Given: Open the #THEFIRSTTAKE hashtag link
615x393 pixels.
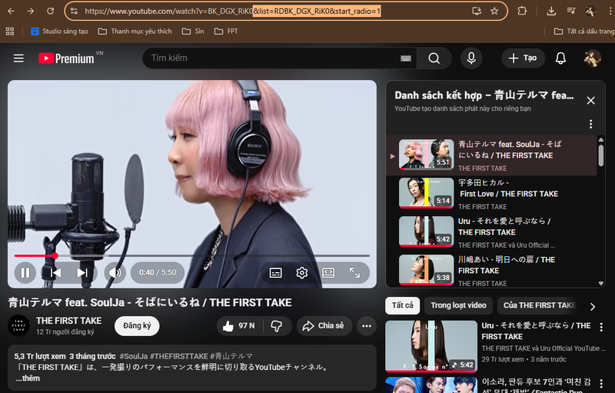Looking at the screenshot, I should point(179,356).
